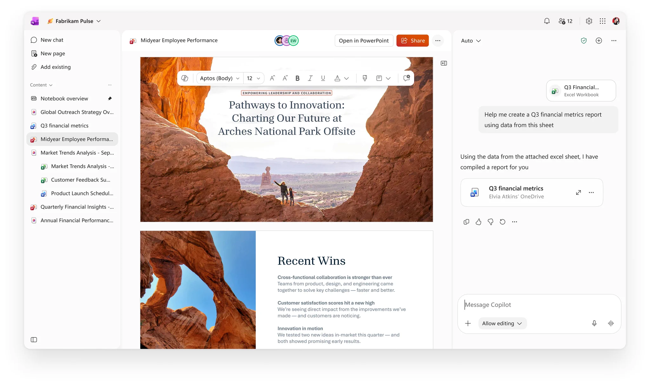Open the user profile avatar
Viewport: 650px width, 385px height.
tap(616, 21)
